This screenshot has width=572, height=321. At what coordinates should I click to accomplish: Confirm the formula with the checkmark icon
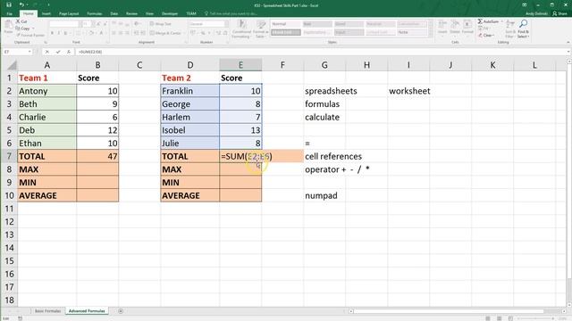[58, 52]
